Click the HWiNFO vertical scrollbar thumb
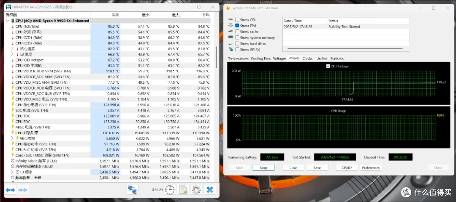The height and width of the screenshot is (202, 456). pyautogui.click(x=216, y=57)
